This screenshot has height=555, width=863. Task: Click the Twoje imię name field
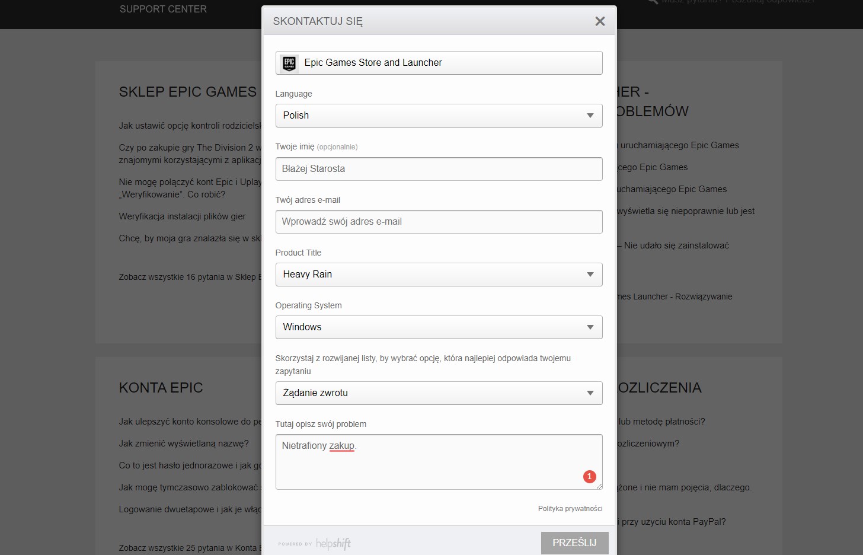[439, 169]
